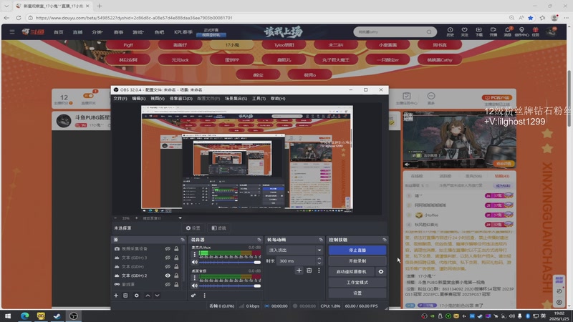The image size is (573, 322).
Task: Zoom in preview with plus icon
Action: pyautogui.click(x=137, y=218)
